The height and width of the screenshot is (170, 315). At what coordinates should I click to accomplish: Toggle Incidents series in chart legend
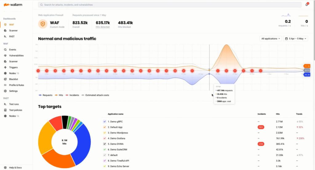[72, 95]
